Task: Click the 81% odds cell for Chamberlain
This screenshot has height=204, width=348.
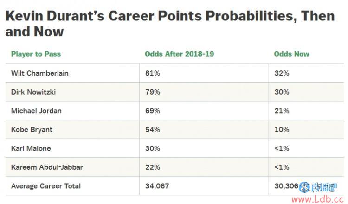Action: pyautogui.click(x=153, y=73)
